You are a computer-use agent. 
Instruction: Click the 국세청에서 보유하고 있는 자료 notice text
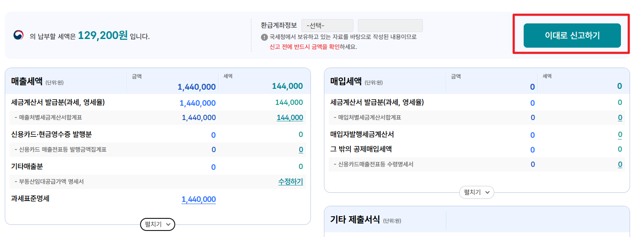(343, 37)
